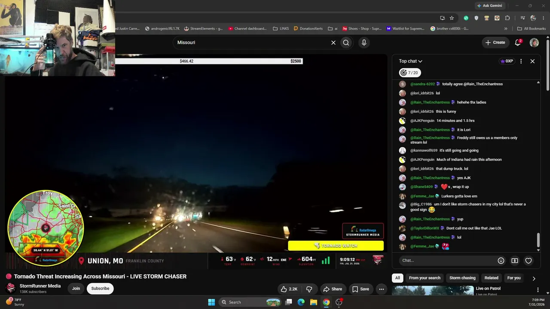This screenshot has width=550, height=309.
Task: Open the StreamElements bookmark
Action: coord(203,29)
